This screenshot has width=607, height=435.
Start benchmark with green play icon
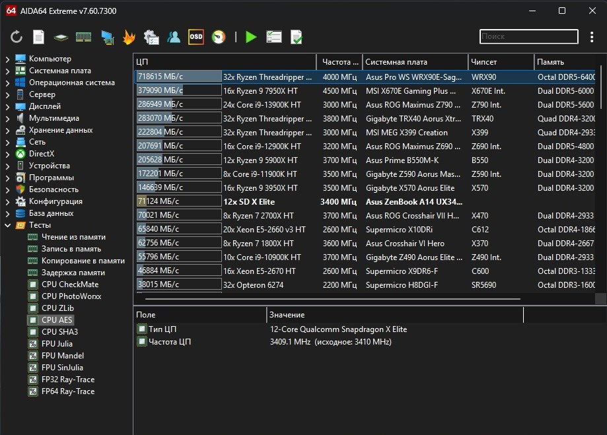coord(251,37)
